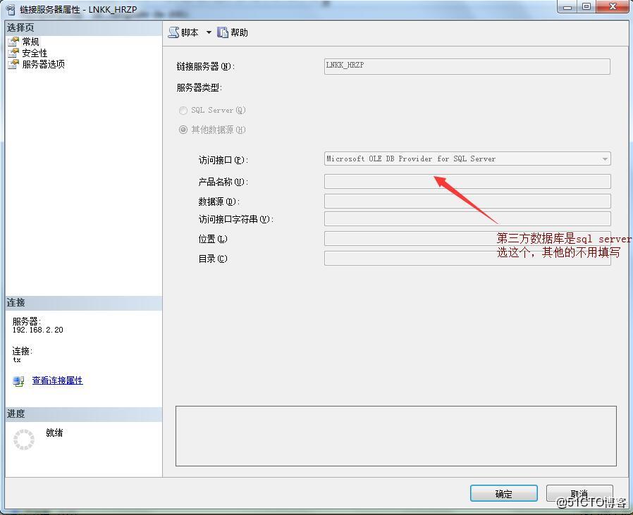Click the 脚本 script icon
The width and height of the screenshot is (633, 515).
click(173, 32)
